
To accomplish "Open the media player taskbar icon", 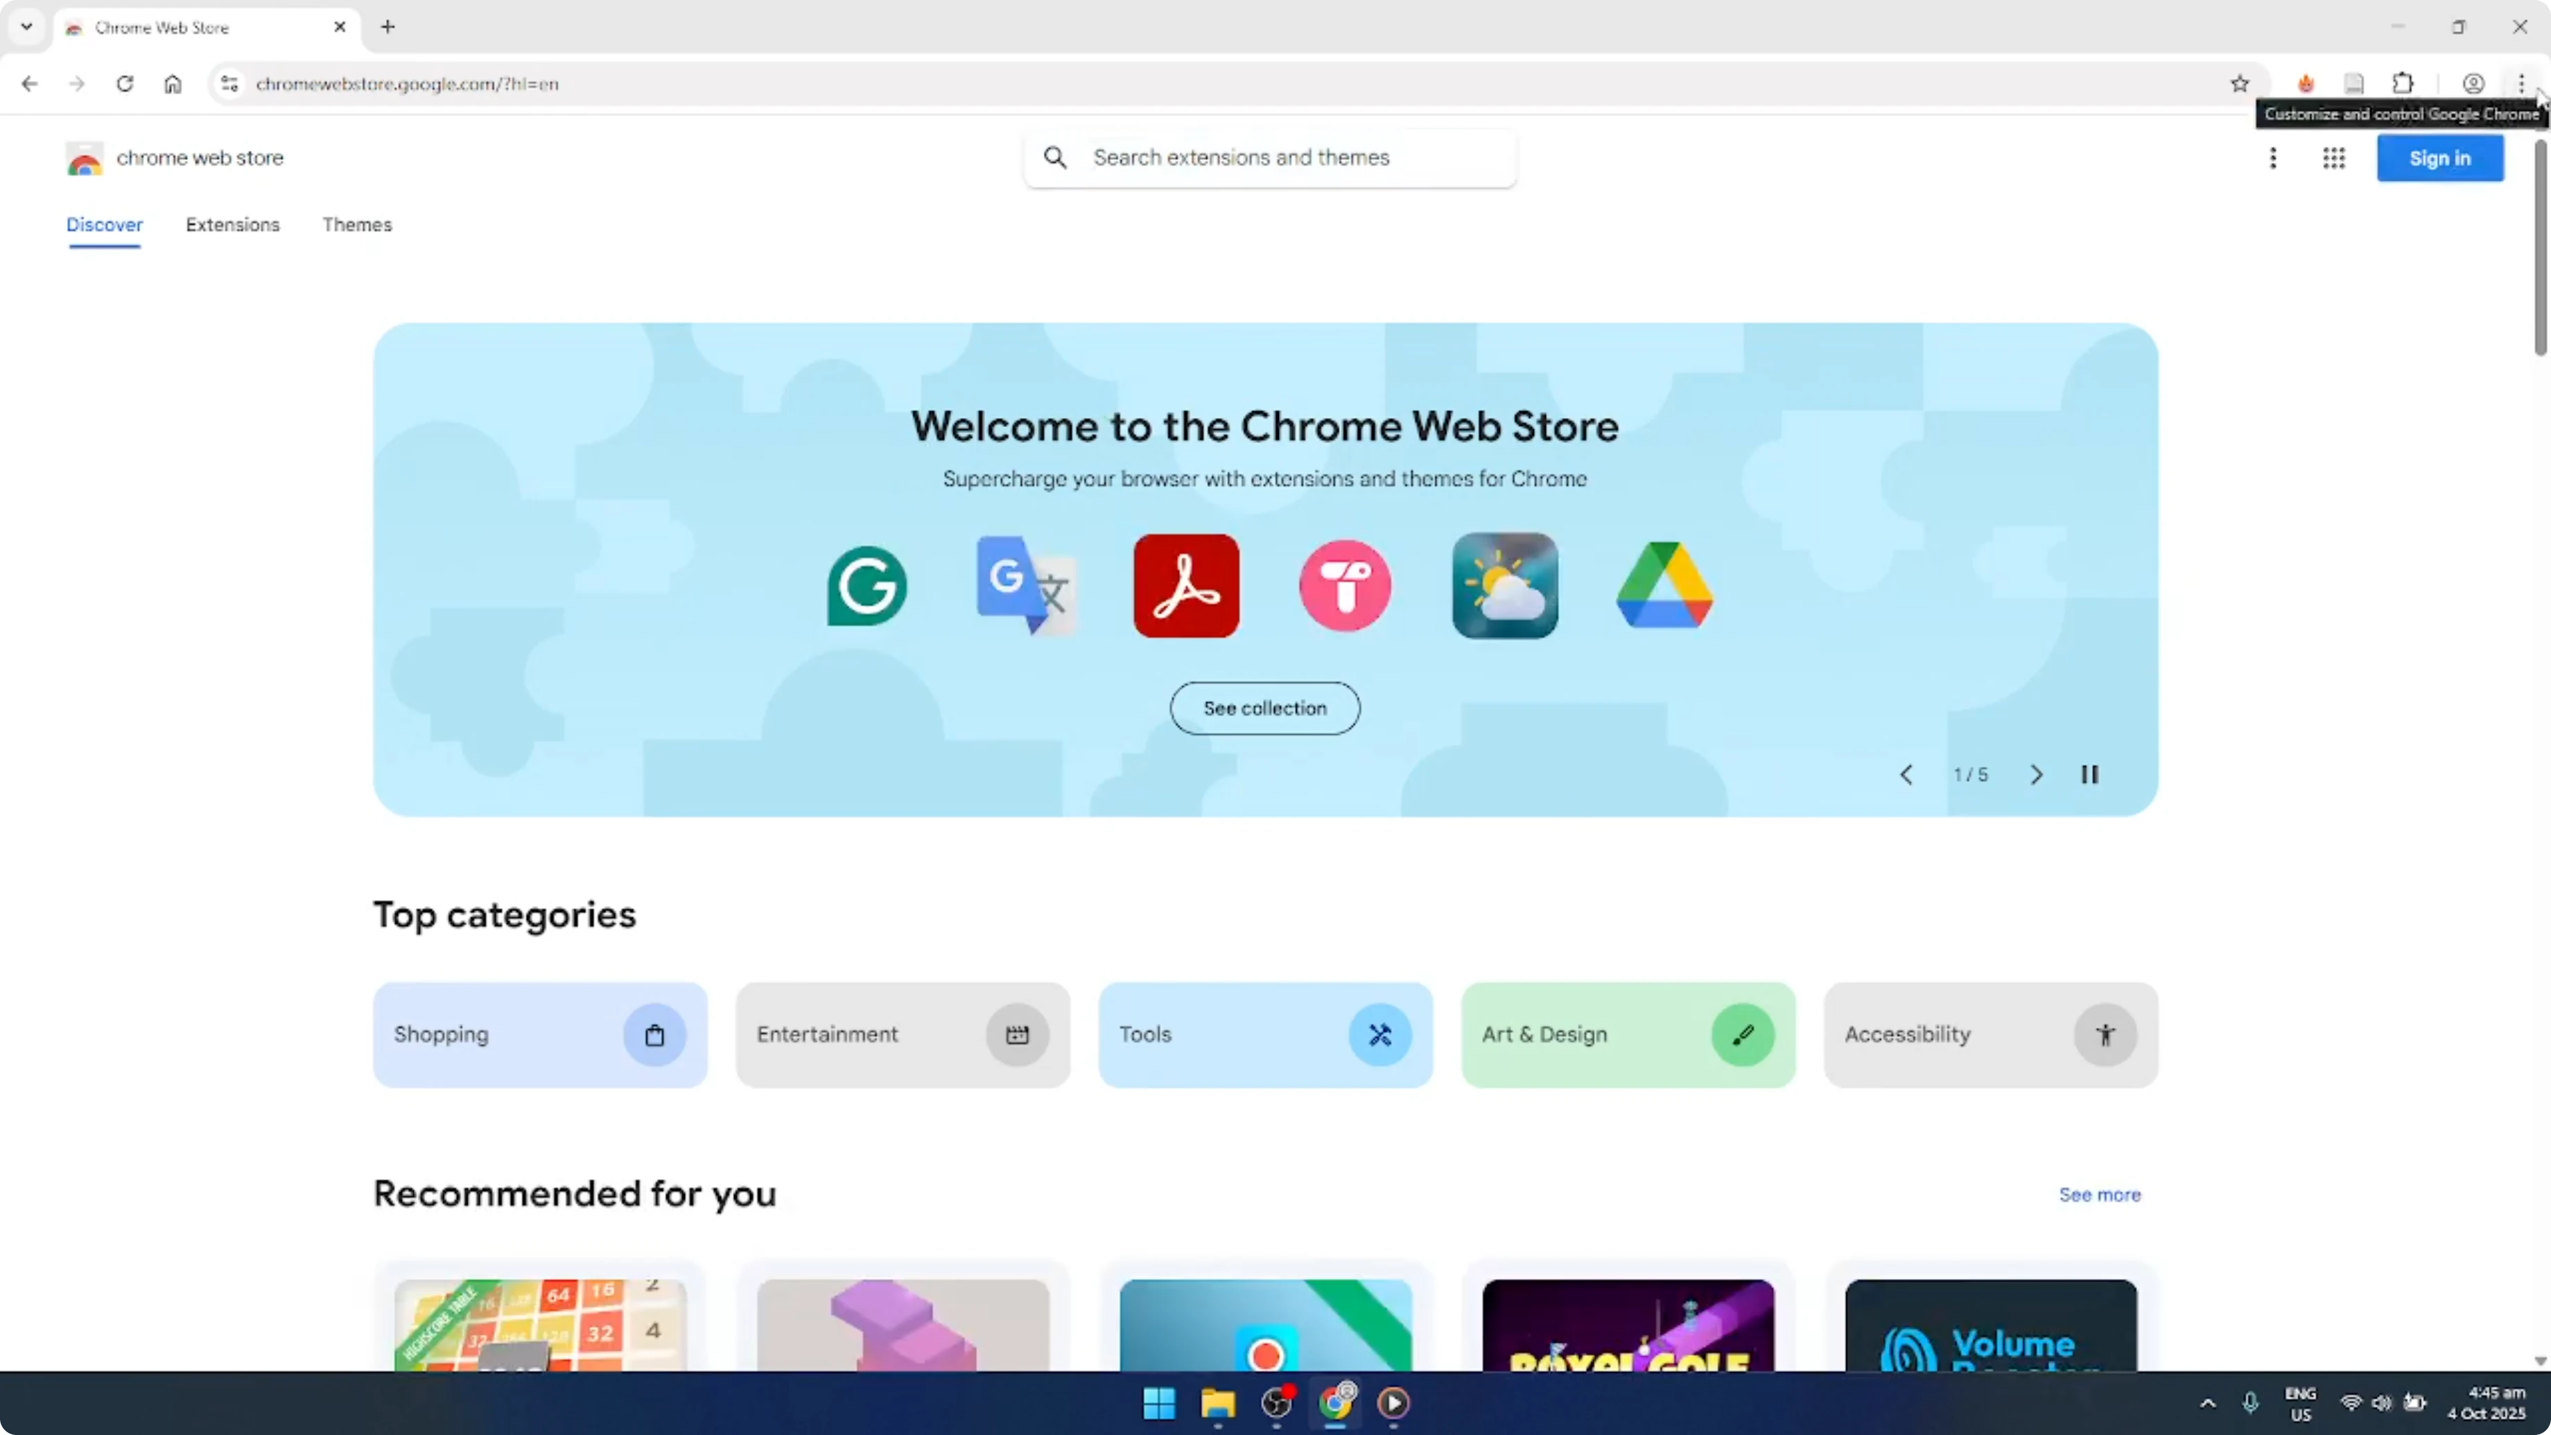I will click(1394, 1403).
